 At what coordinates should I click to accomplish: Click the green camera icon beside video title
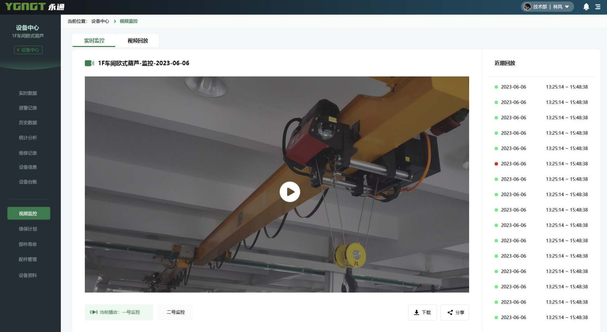(89, 63)
